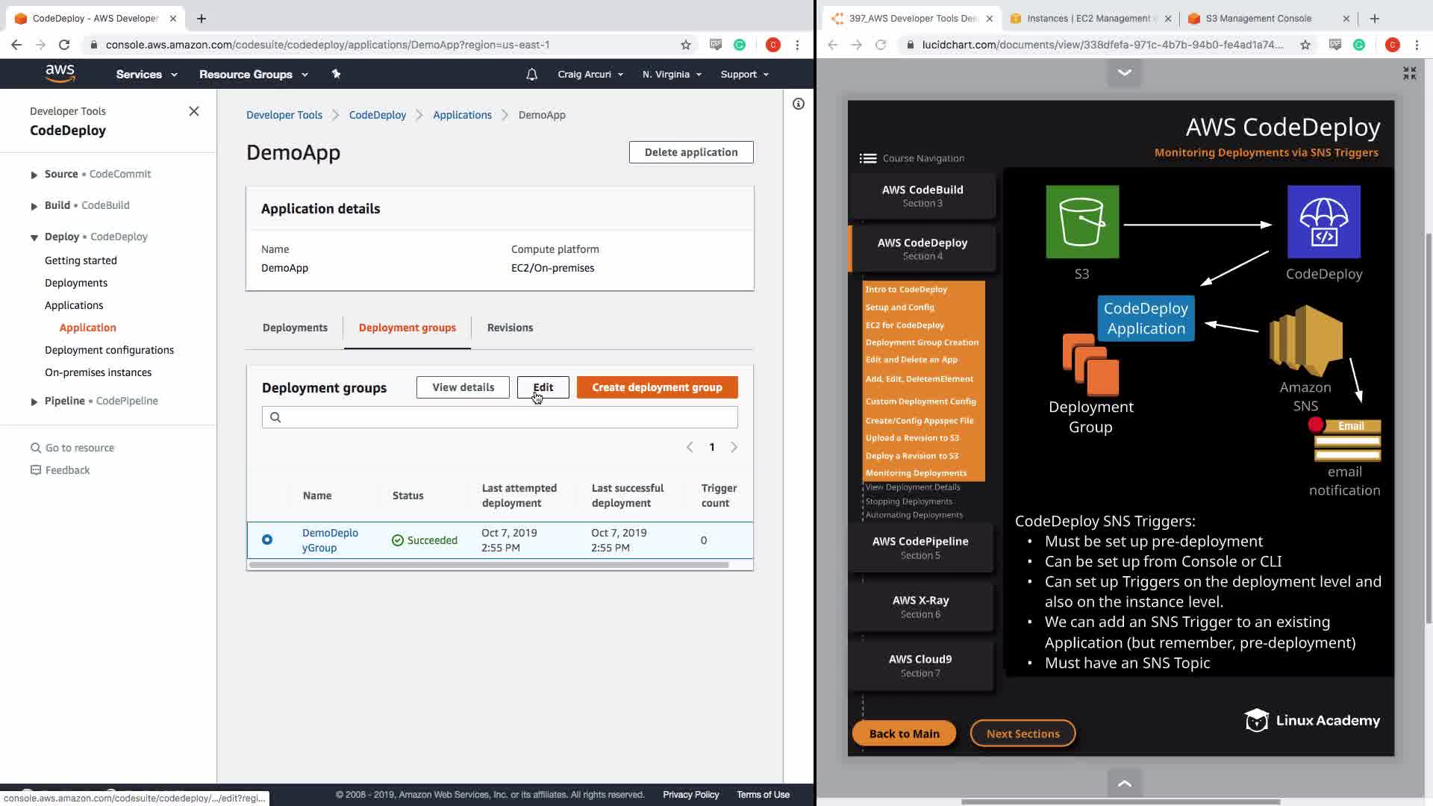This screenshot has width=1433, height=806.
Task: Click Create deployment group button
Action: [657, 387]
